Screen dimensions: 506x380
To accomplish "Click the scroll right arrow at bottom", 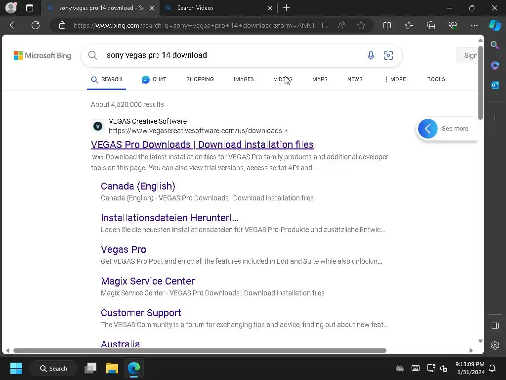I will coord(471,351).
